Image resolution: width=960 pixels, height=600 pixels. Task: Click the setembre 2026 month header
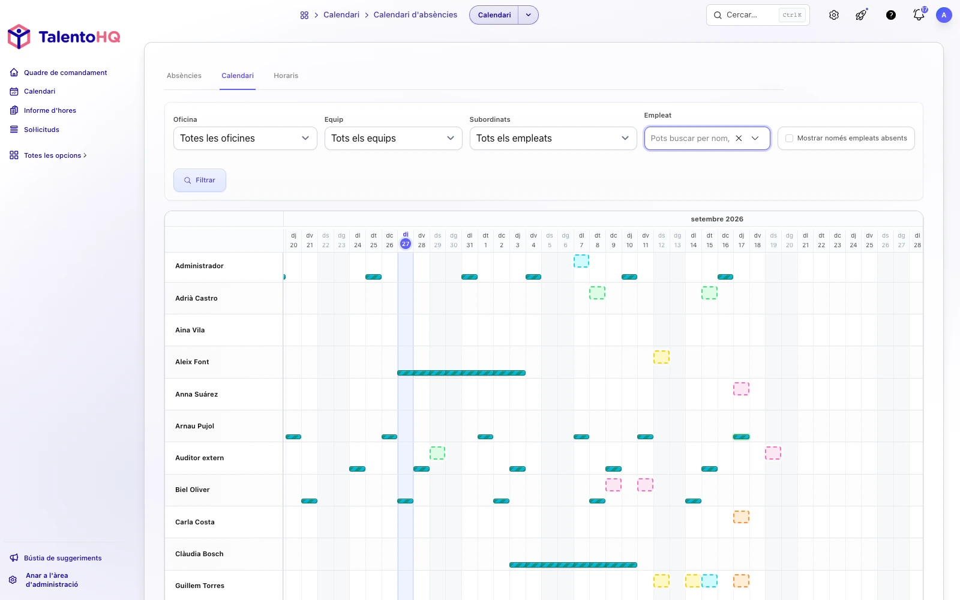click(717, 219)
